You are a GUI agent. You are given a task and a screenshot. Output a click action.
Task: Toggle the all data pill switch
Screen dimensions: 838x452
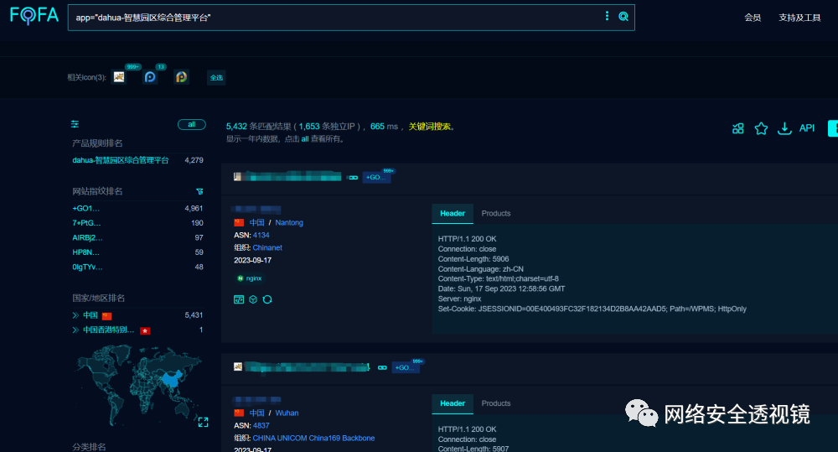[191, 125]
